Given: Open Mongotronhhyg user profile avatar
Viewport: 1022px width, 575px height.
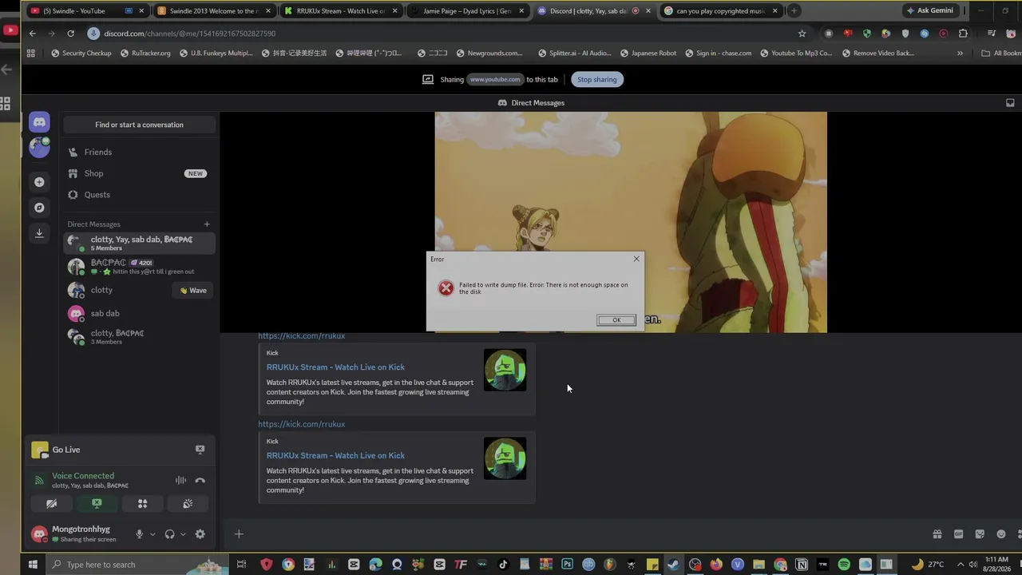Looking at the screenshot, I should pyautogui.click(x=39, y=534).
